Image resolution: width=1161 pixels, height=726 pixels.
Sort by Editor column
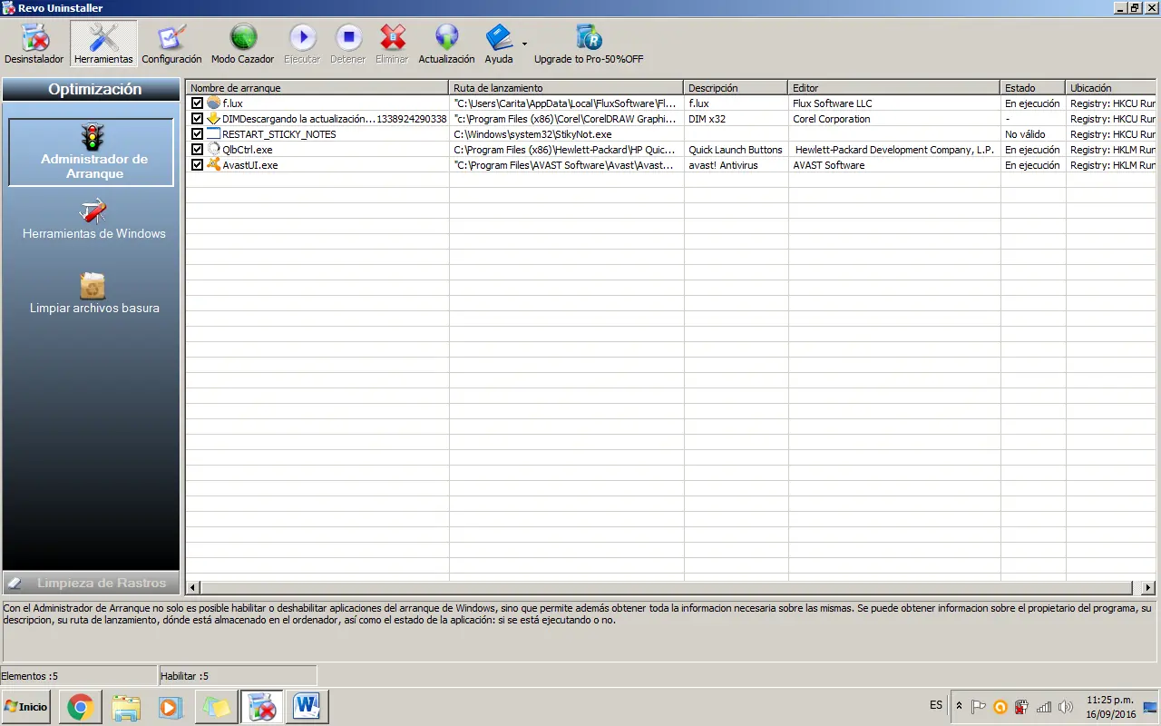(894, 88)
